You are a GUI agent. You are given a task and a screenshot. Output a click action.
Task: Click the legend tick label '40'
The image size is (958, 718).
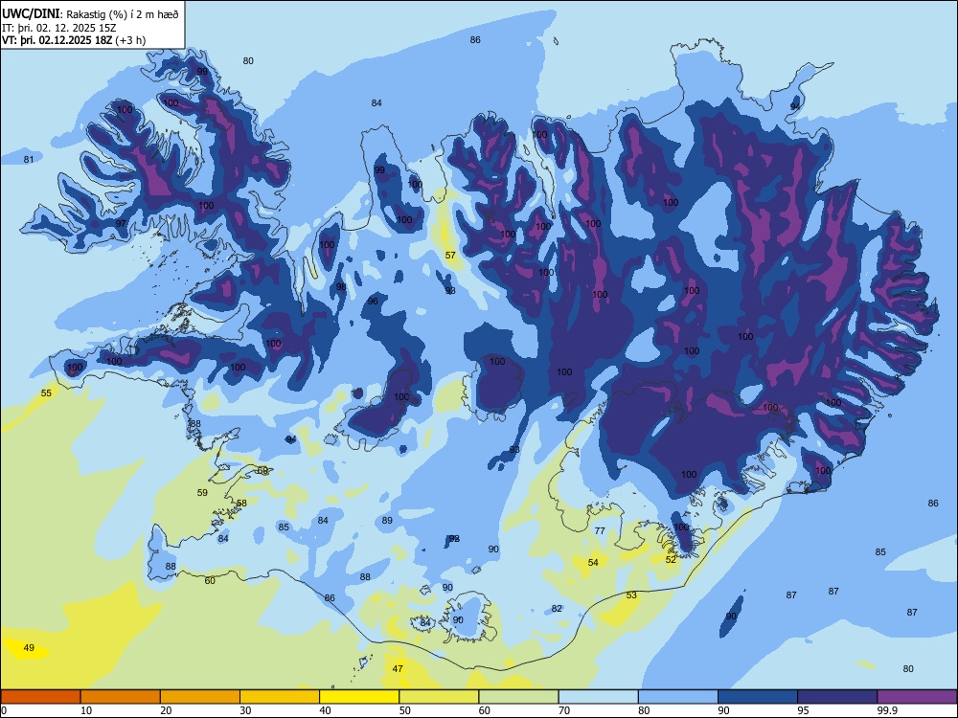(326, 710)
